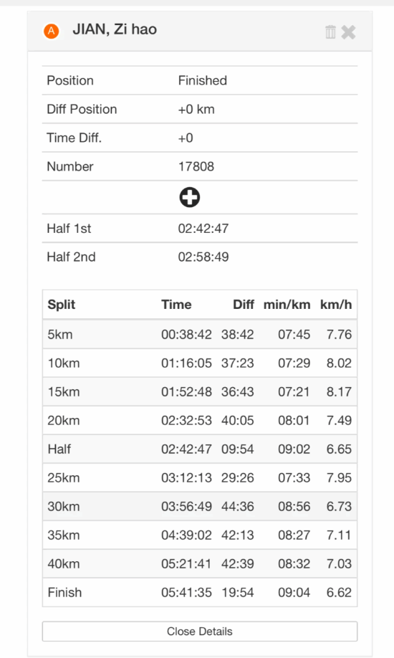Click the Close Details button
Image resolution: width=394 pixels, height=658 pixels.
point(200,631)
